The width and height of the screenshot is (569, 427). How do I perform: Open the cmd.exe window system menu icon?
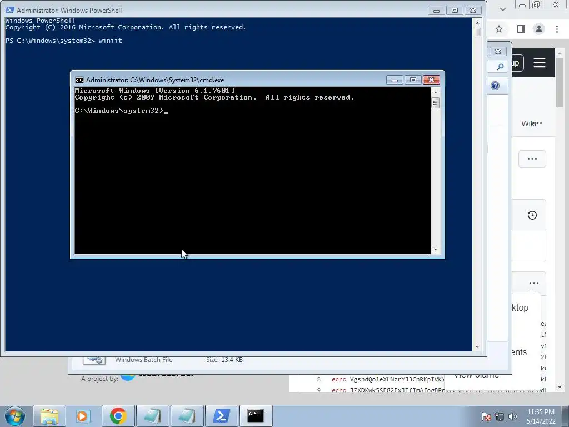79,80
